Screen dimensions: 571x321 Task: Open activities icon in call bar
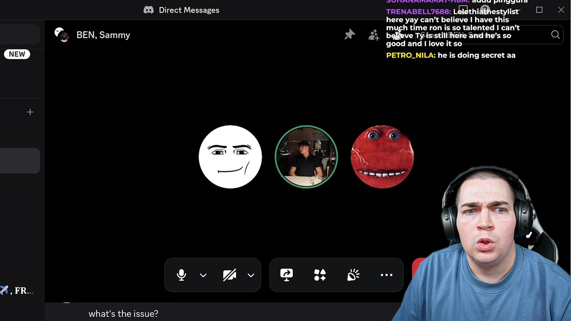[320, 275]
